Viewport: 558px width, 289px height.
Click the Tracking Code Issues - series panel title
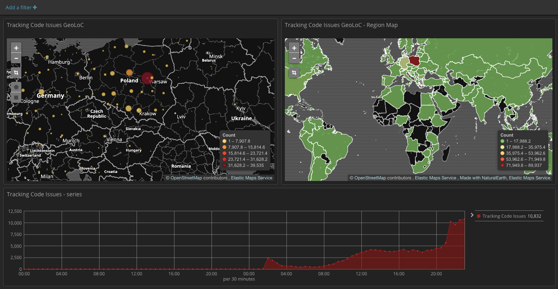[x=44, y=194]
